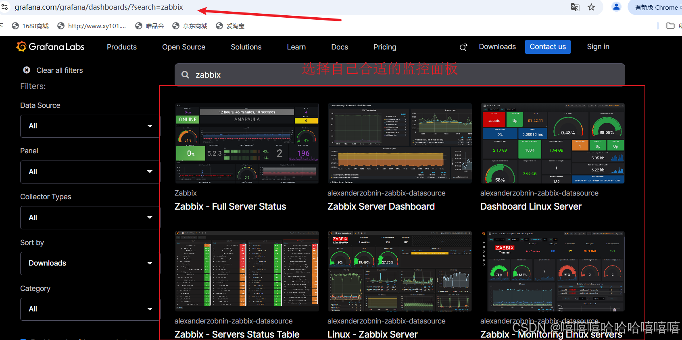Viewport: 682px width, 340px height.
Task: Expand the Category filter dropdown
Action: point(90,309)
